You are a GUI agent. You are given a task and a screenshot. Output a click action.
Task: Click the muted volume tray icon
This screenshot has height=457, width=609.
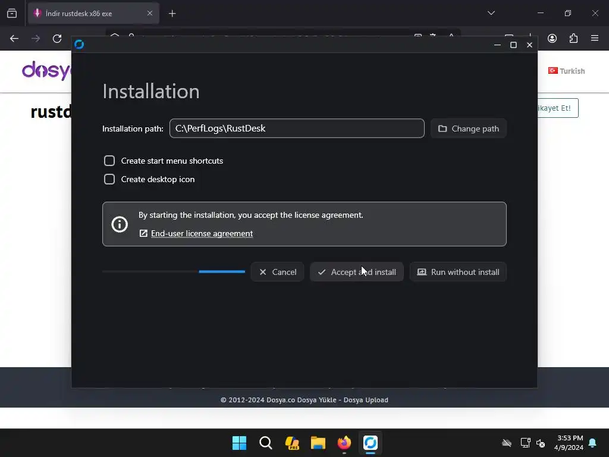pos(541,443)
